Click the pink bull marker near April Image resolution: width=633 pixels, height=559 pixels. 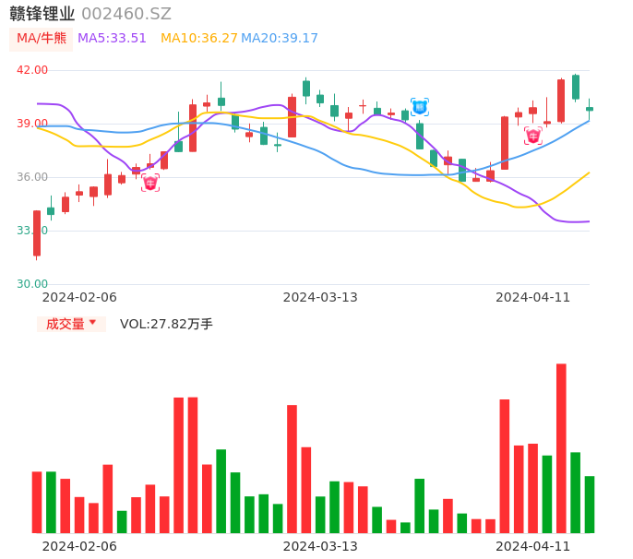pyautogui.click(x=533, y=137)
